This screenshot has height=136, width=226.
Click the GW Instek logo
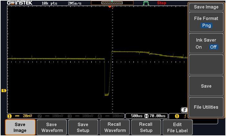click(x=20, y=3)
